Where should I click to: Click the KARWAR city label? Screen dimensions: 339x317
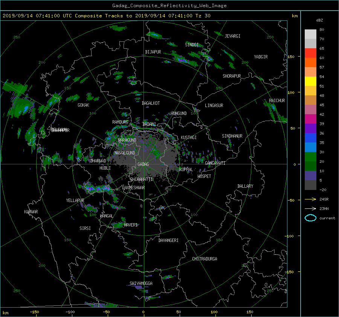point(31,212)
